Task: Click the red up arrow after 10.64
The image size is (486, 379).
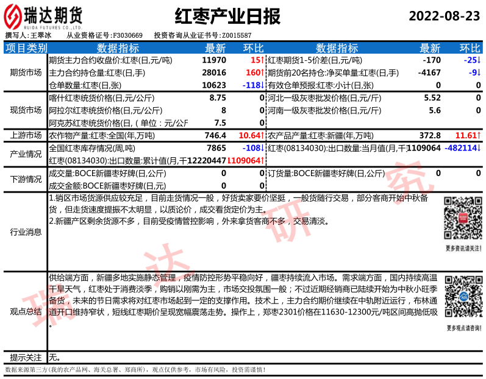Action: (x=262, y=135)
